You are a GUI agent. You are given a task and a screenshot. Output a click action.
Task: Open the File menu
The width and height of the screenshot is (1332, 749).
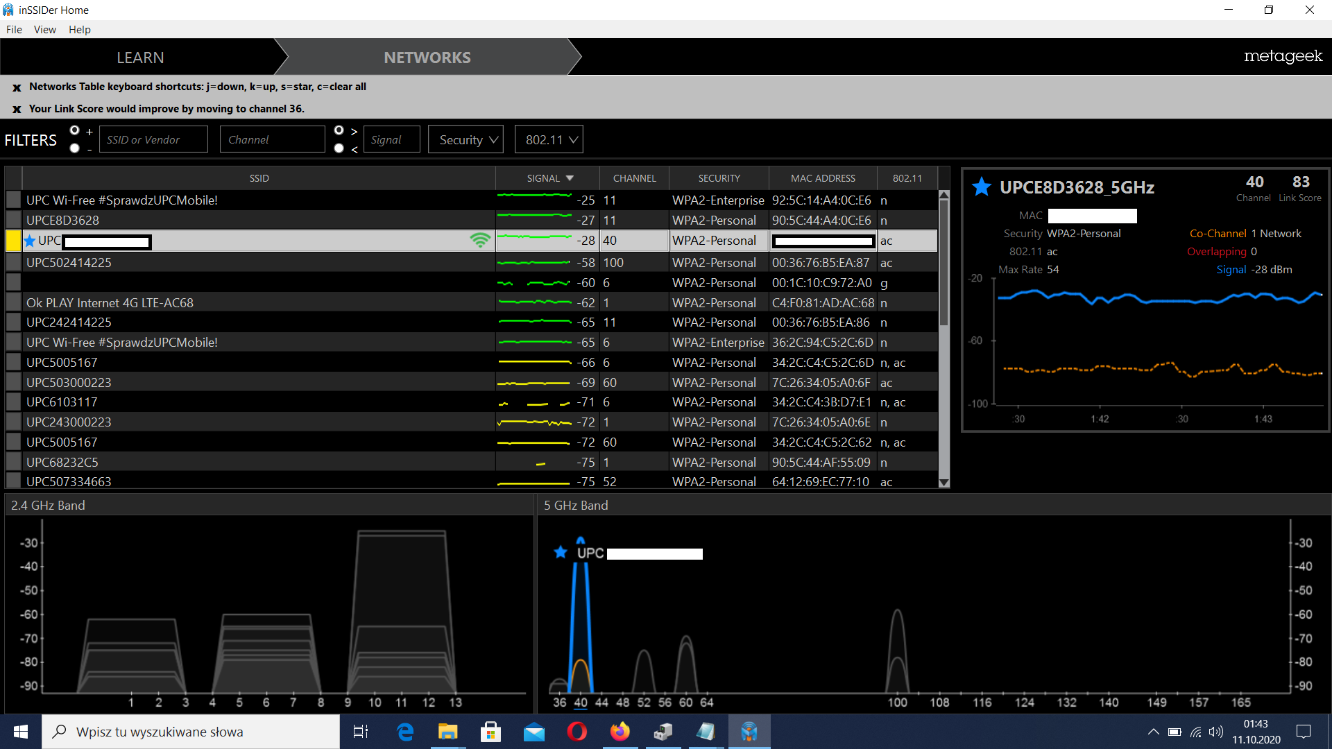tap(14, 29)
